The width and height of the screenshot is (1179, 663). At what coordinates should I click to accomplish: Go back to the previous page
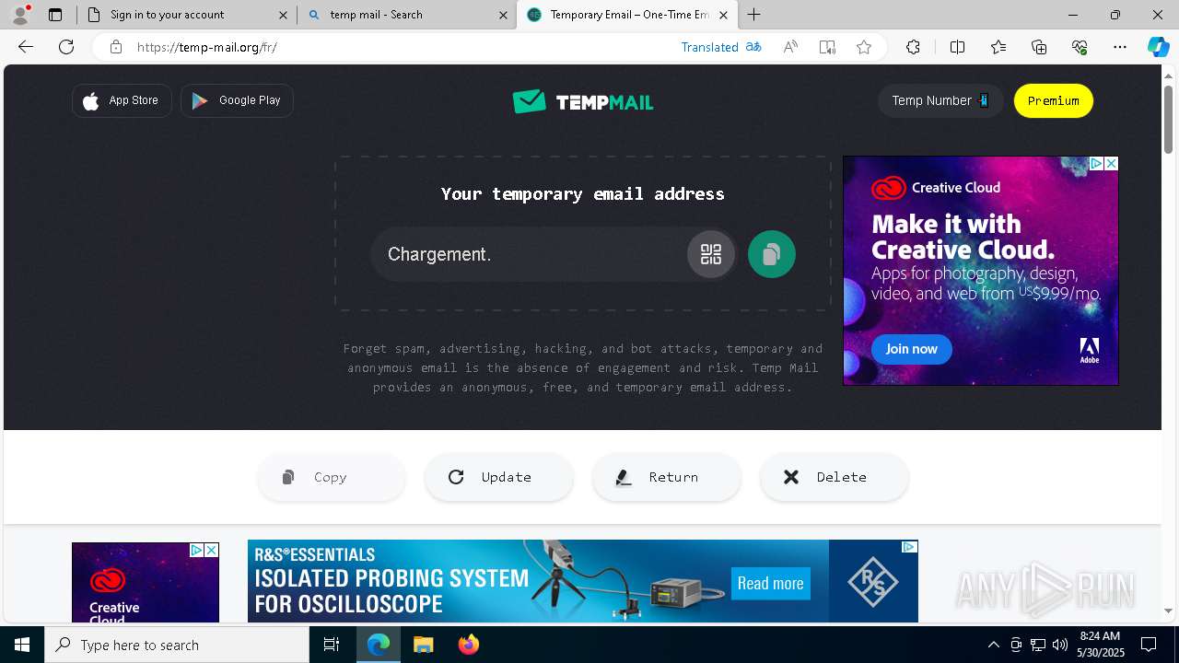tap(26, 47)
